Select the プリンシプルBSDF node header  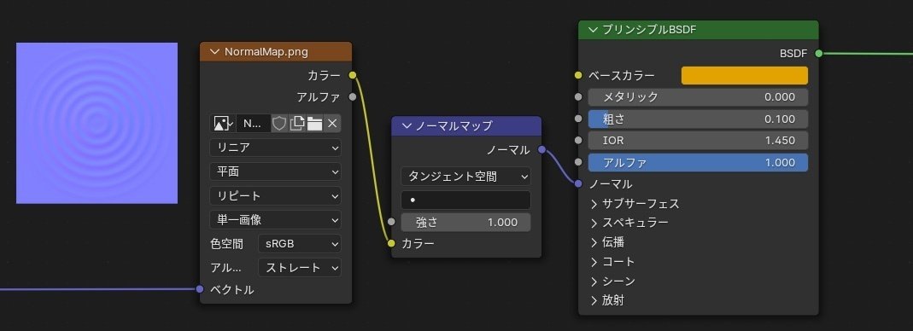[699, 30]
